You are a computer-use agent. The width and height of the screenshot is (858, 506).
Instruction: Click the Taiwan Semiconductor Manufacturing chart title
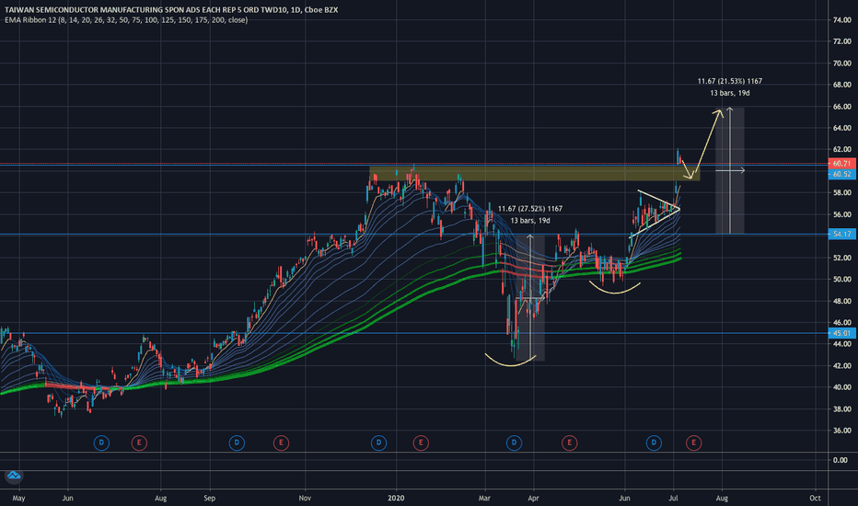171,10
